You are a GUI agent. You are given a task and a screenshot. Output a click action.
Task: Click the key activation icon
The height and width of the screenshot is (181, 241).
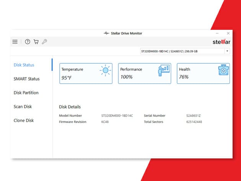(x=44, y=42)
